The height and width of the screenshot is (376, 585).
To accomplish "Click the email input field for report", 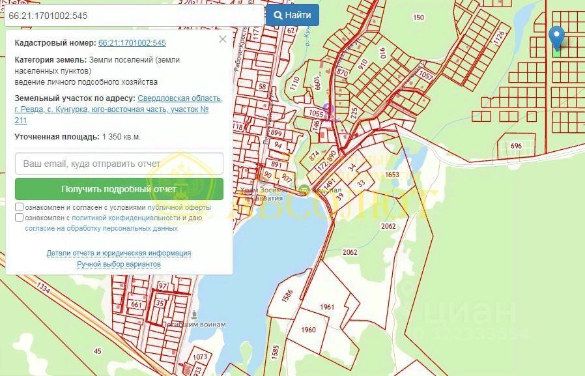I will tap(119, 164).
